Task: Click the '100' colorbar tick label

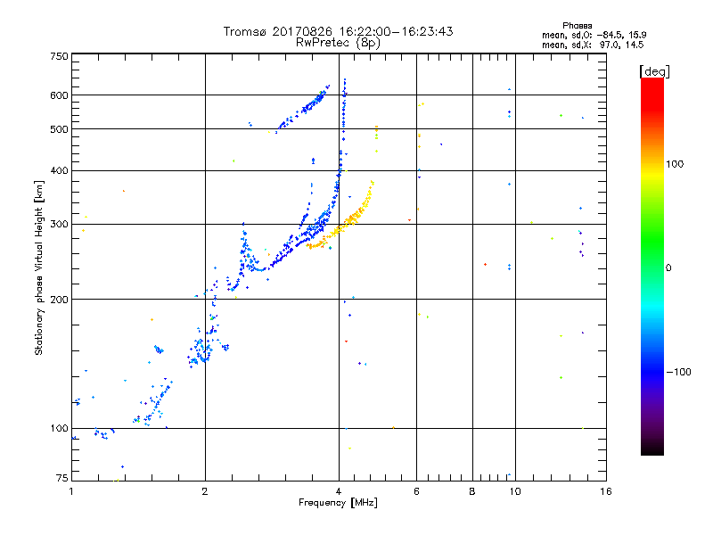Action: (x=675, y=164)
